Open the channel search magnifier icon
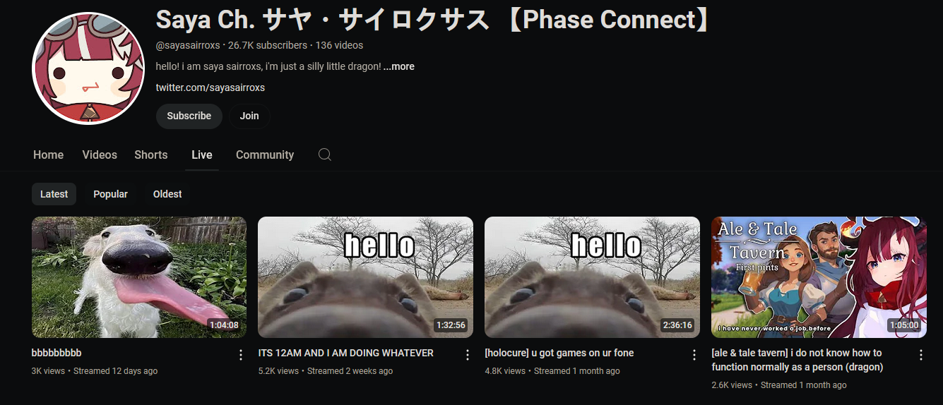 (x=325, y=155)
